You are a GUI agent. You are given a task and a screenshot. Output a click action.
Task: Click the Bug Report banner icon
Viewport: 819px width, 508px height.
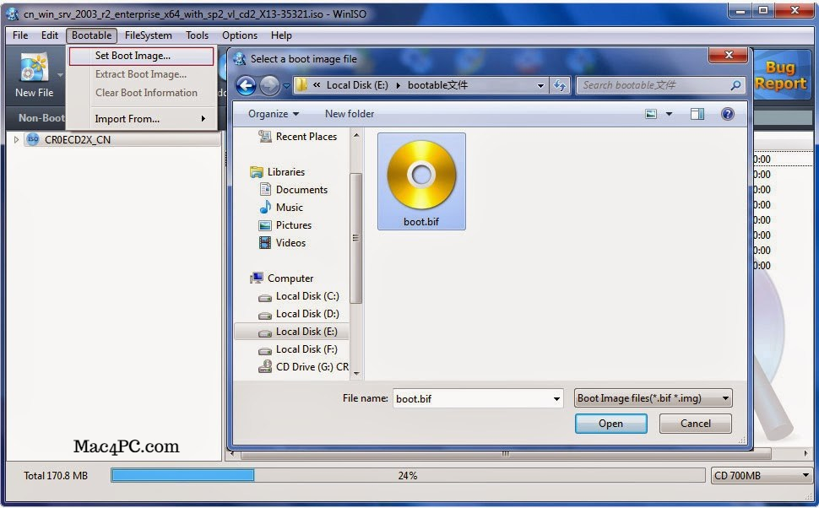coord(780,76)
